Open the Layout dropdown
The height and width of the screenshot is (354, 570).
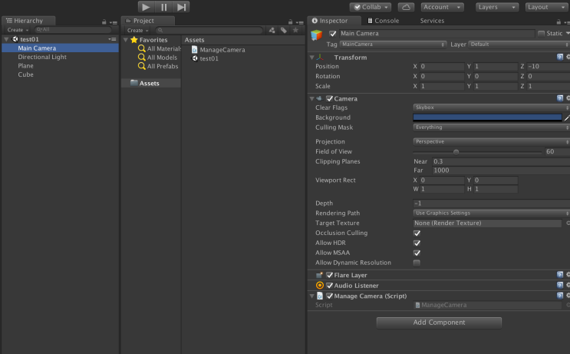(547, 7)
